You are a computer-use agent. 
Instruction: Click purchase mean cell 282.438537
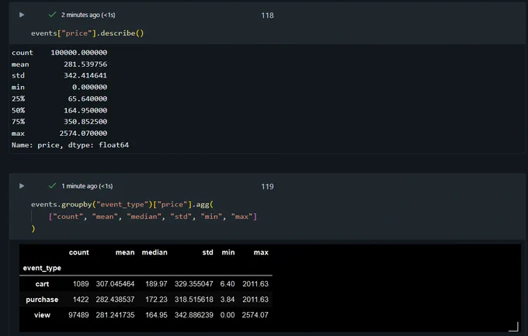click(115, 300)
